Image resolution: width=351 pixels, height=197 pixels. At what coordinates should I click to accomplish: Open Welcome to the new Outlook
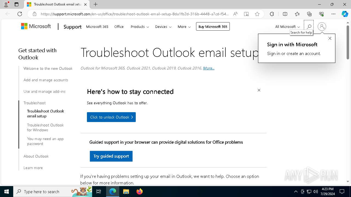click(48, 68)
